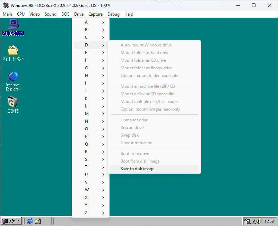The image size is (278, 226).
Task: Click the DOSBox-X title bar app icon
Action: pyautogui.click(x=6, y=5)
